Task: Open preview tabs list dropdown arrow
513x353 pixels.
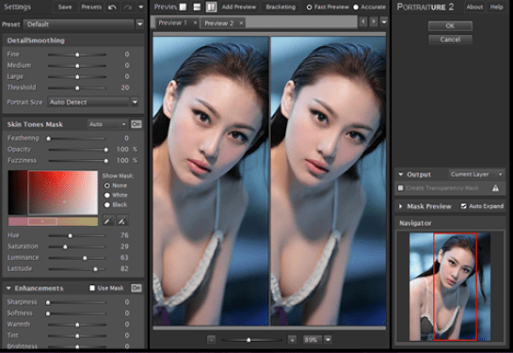Action: (x=384, y=22)
